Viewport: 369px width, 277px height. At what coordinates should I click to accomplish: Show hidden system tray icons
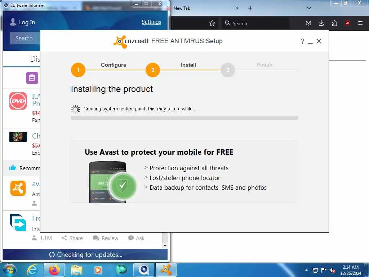(x=306, y=270)
